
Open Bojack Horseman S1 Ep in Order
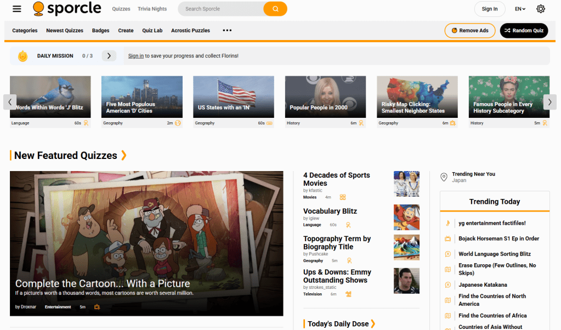click(498, 238)
